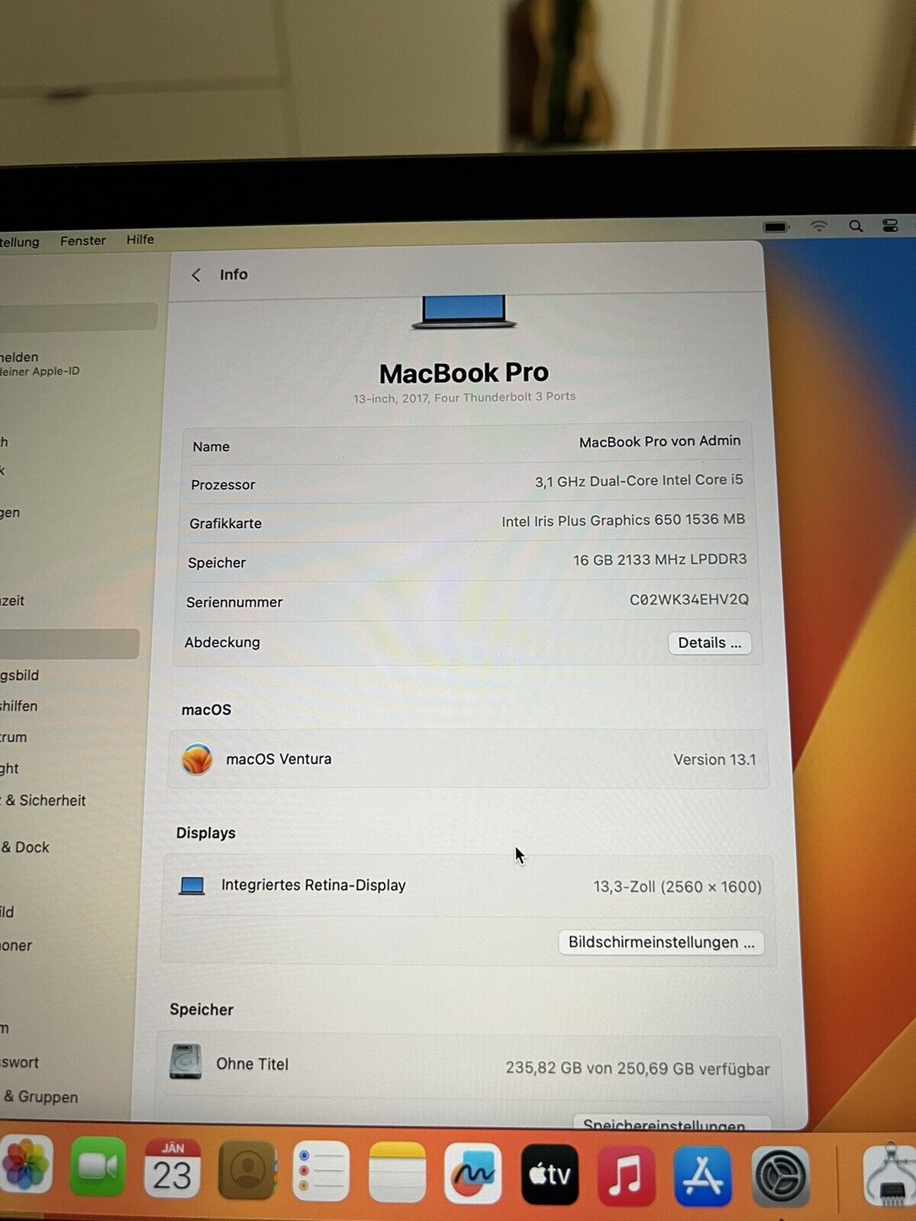Click 'Ohne Titel' volume name
The width and height of the screenshot is (916, 1221).
click(x=253, y=1064)
